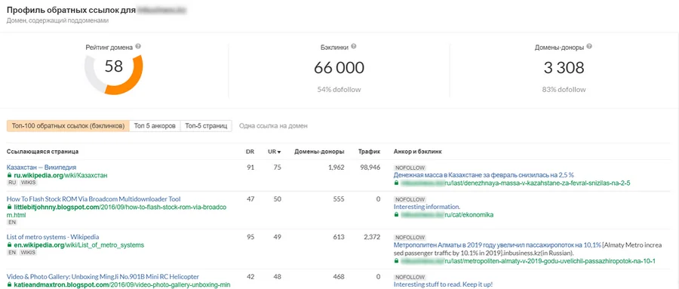Image resolution: width=679 pixels, height=289 pixels.
Task: Click help icon next to Рейтинг домена
Action: tap(138, 47)
